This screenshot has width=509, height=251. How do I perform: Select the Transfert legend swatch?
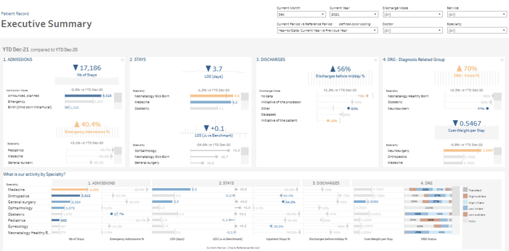pyautogui.click(x=465, y=190)
